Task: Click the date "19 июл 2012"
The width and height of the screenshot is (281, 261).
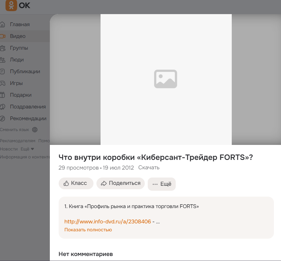Action: [118, 168]
